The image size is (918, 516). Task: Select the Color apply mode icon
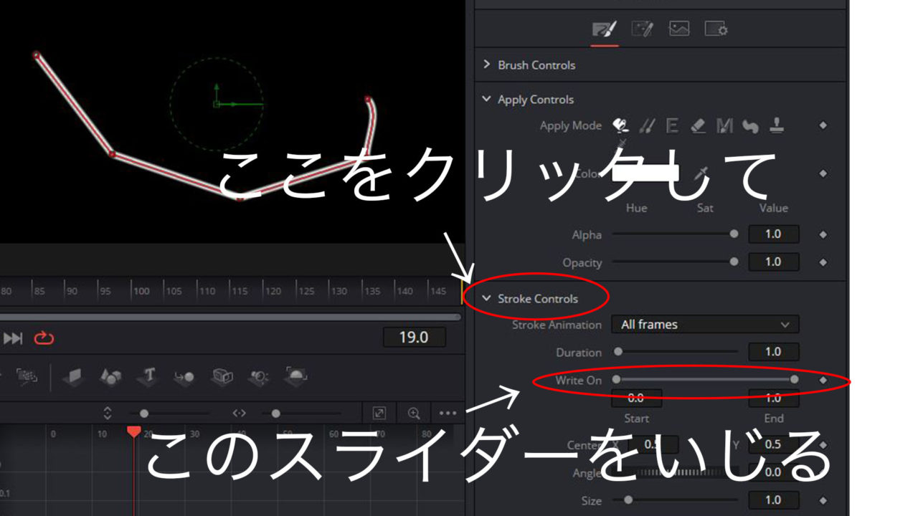tap(620, 126)
